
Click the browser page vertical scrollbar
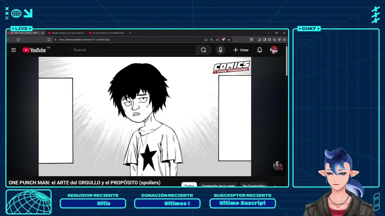[x=287, y=61]
